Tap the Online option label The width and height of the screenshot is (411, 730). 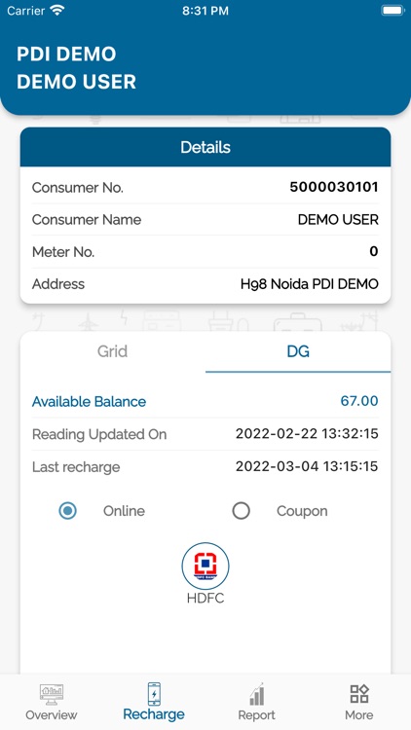[x=124, y=511]
